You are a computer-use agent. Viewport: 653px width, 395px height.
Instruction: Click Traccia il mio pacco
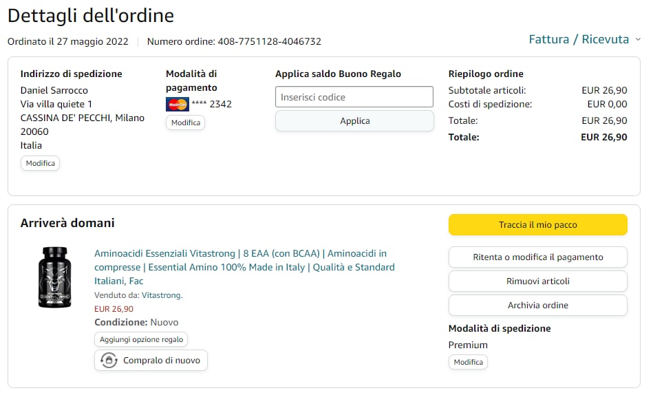point(537,225)
